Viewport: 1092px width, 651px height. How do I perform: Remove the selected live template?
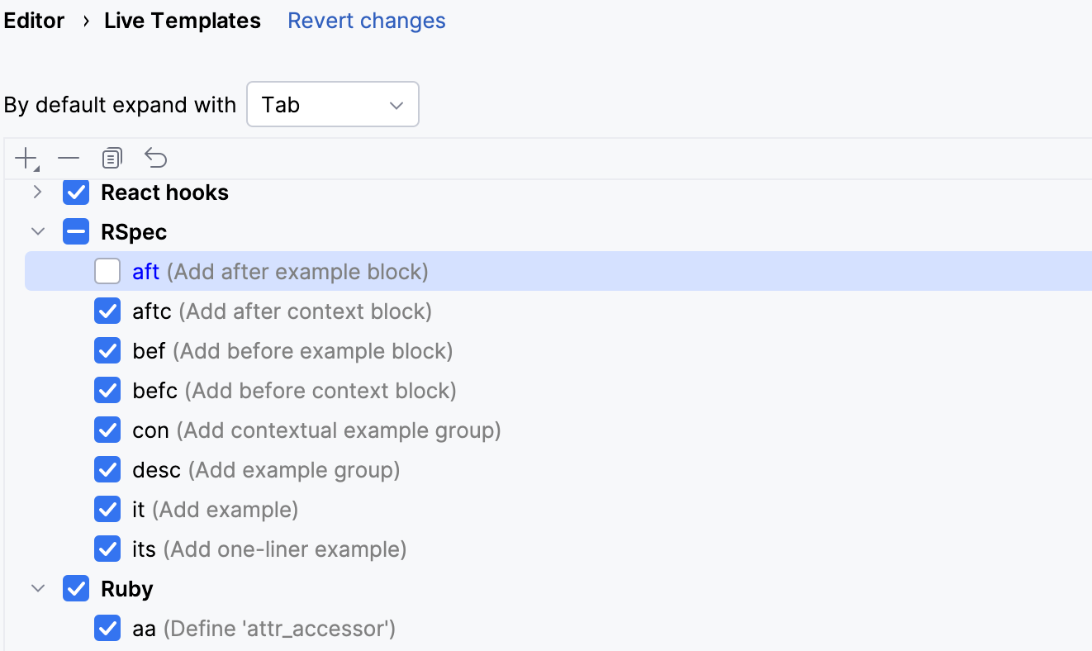pos(69,158)
